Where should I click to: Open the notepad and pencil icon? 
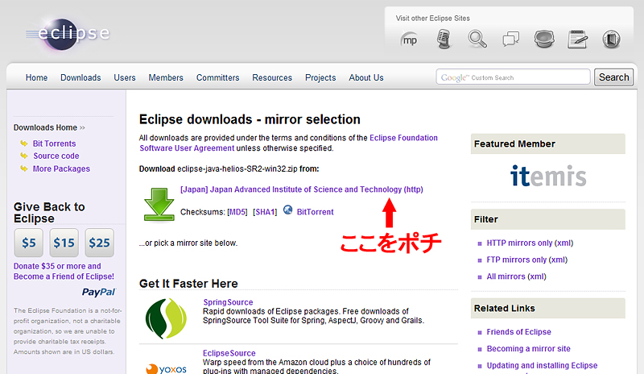pyautogui.click(x=577, y=39)
